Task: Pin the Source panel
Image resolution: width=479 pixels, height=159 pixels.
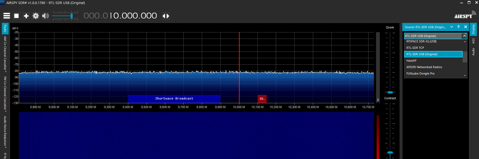Action: click(x=459, y=27)
